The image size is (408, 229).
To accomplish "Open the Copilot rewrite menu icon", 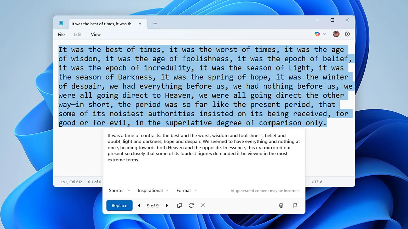I will (x=317, y=34).
